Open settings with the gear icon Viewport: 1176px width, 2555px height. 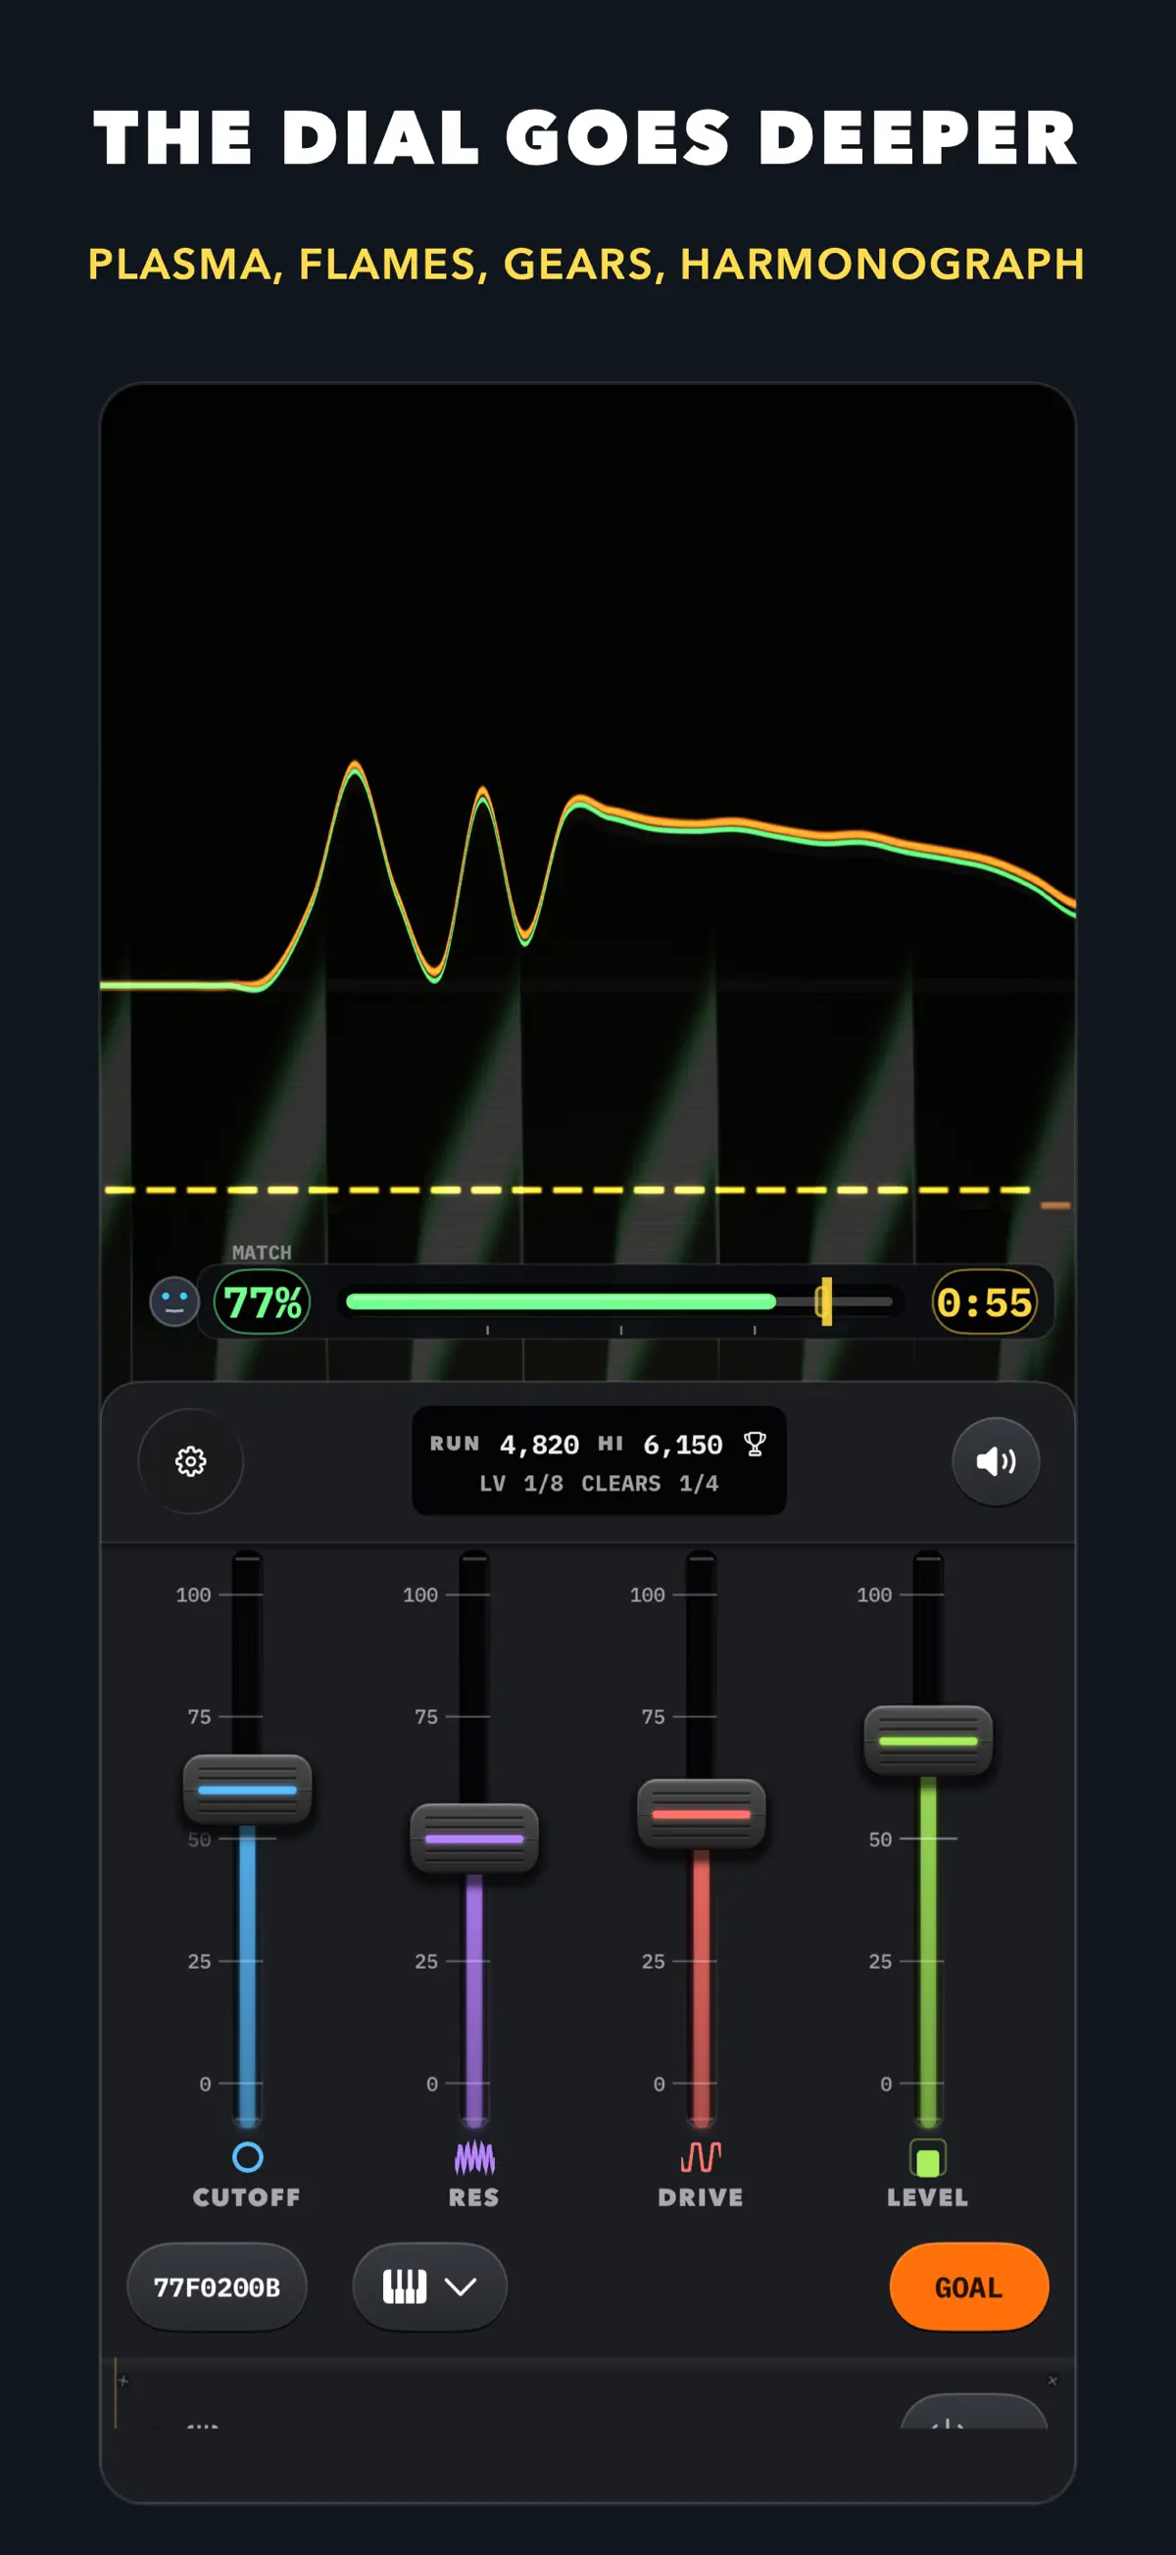tap(190, 1461)
